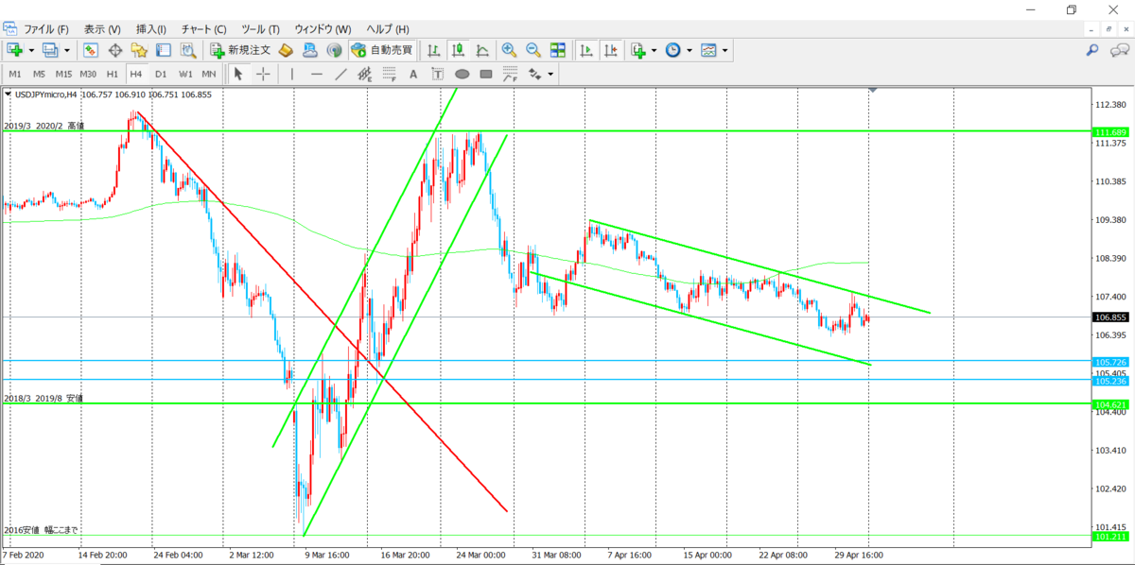The height and width of the screenshot is (565, 1135).
Task: Click the Zoom Out magnifier
Action: 533,50
